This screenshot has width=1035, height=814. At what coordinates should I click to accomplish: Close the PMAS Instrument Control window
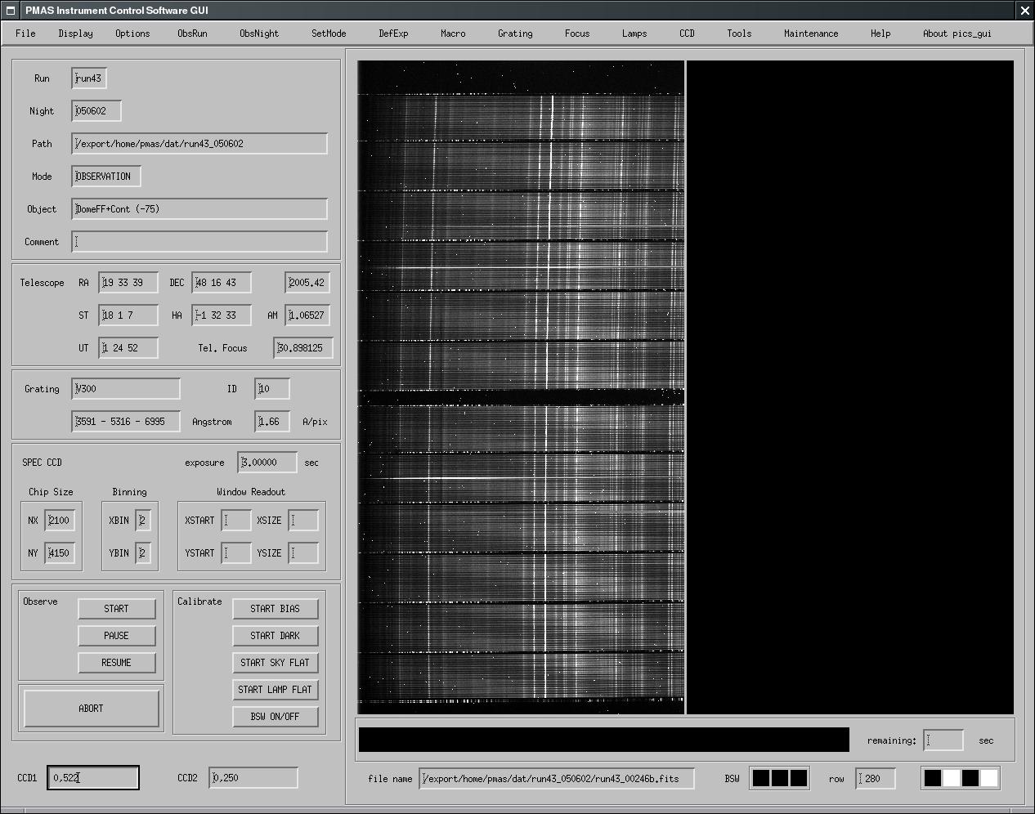[1024, 11]
